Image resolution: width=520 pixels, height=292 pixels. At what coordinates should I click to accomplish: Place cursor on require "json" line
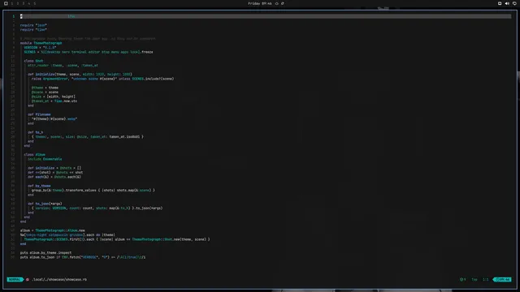[x=33, y=25]
